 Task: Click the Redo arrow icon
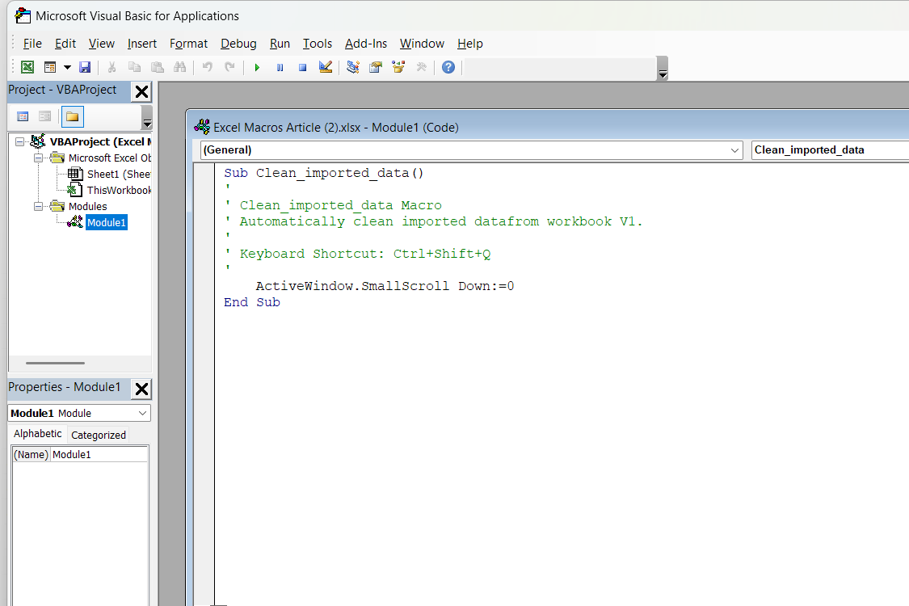[x=229, y=67]
